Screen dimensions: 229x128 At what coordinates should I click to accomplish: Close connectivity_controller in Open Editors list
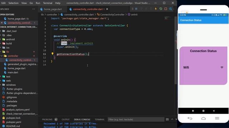2,23
